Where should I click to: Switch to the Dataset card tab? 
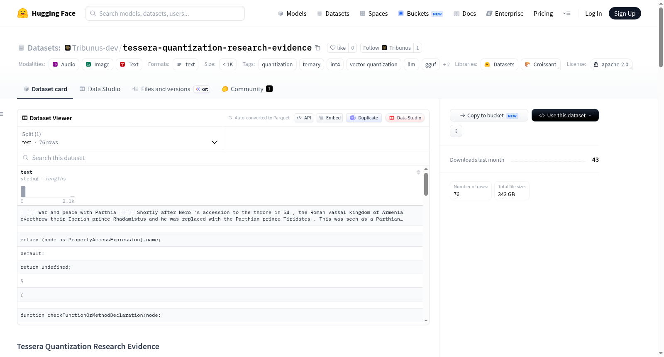(45, 89)
